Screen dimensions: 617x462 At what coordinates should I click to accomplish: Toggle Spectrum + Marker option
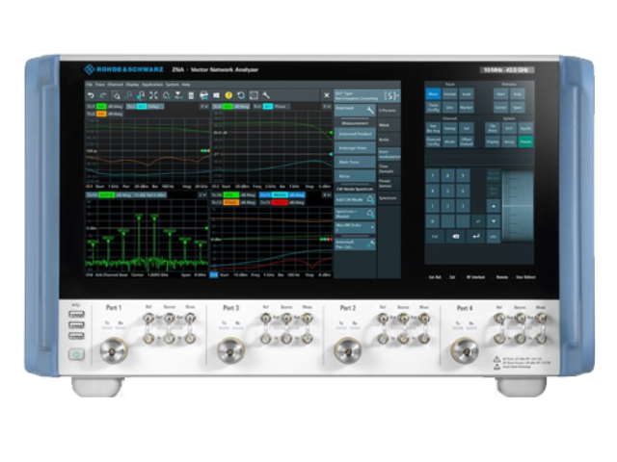coord(355,214)
